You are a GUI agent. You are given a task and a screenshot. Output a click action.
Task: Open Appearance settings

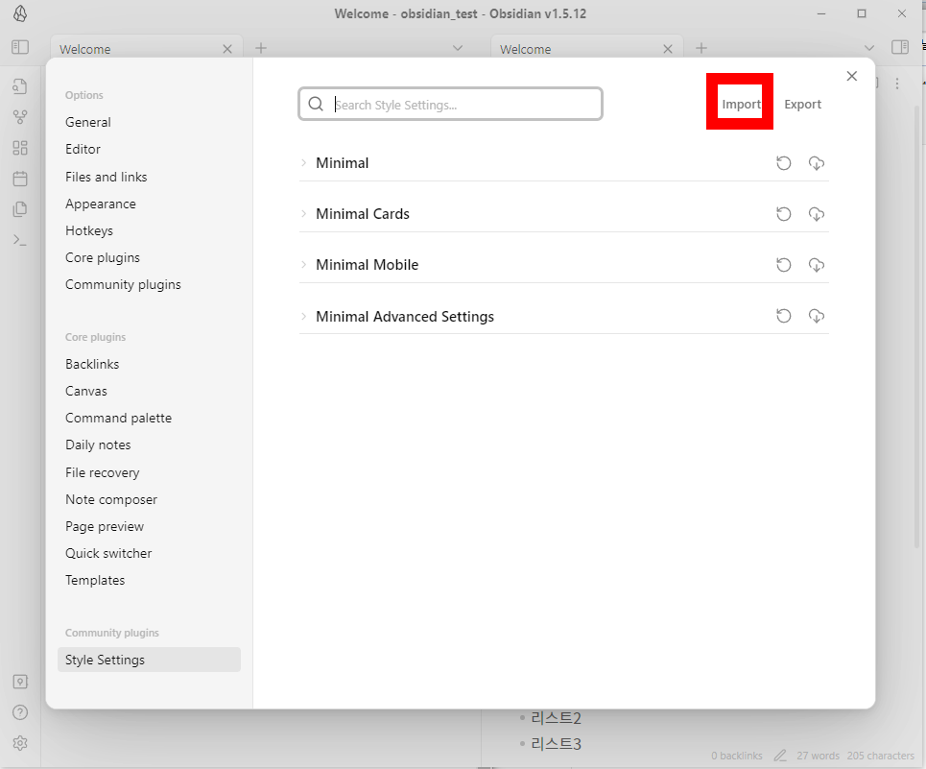point(101,204)
